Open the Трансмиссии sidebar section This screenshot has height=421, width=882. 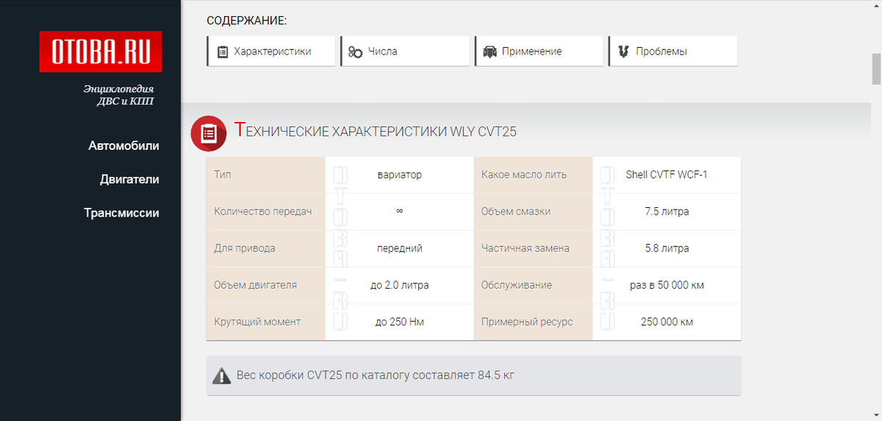pos(121,213)
